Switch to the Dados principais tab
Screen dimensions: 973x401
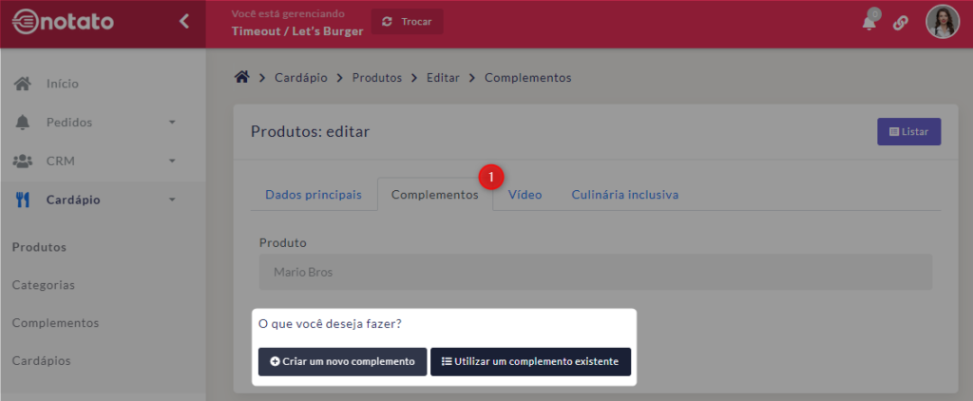(313, 194)
